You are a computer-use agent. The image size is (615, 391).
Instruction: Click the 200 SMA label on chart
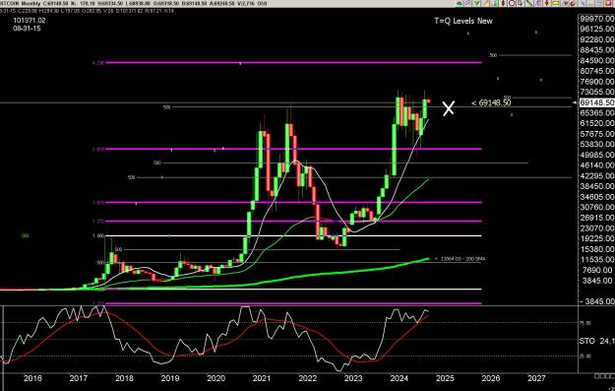coord(460,259)
